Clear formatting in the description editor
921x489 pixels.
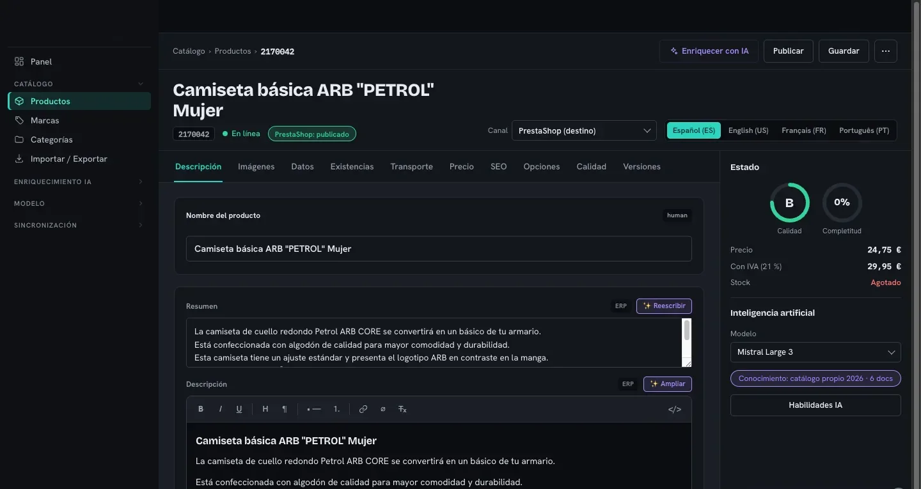(x=402, y=409)
